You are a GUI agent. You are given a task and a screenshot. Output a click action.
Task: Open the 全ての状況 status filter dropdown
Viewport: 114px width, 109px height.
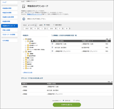(32, 25)
